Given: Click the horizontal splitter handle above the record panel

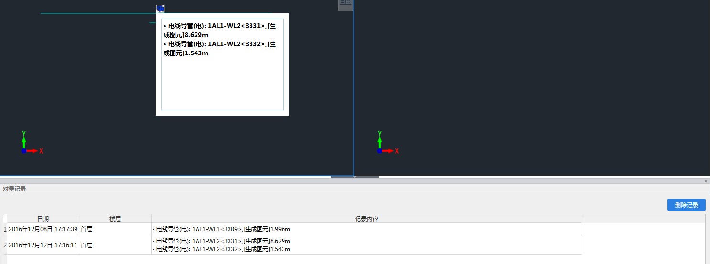Looking at the screenshot, I should point(354,177).
